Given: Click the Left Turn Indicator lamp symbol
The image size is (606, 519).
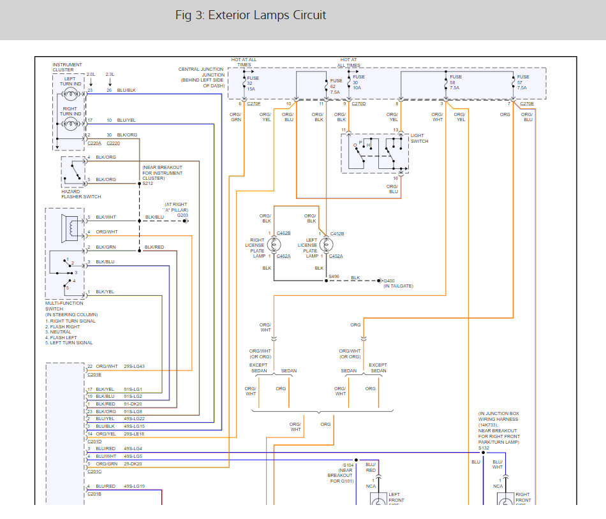Looking at the screenshot, I should point(70,94).
